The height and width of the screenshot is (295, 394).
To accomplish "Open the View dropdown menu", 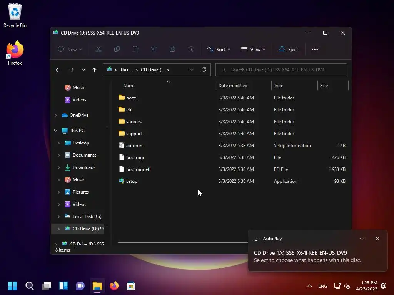I will [x=253, y=50].
